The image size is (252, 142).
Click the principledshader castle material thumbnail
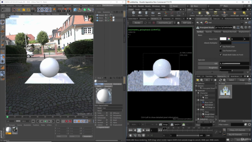click(225, 92)
